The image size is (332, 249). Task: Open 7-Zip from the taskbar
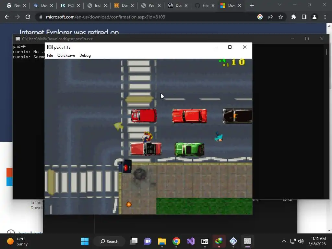click(x=205, y=241)
